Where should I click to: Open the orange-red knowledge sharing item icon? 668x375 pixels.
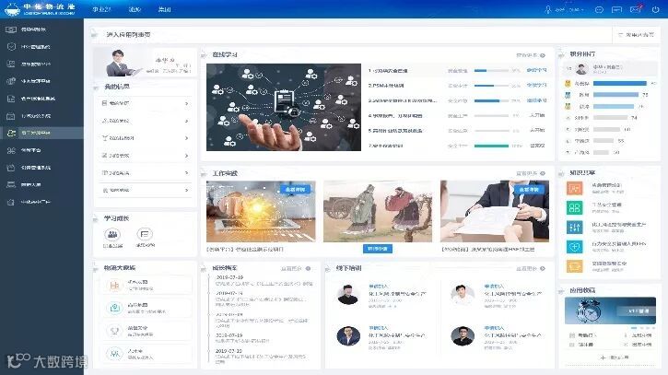[x=574, y=188]
